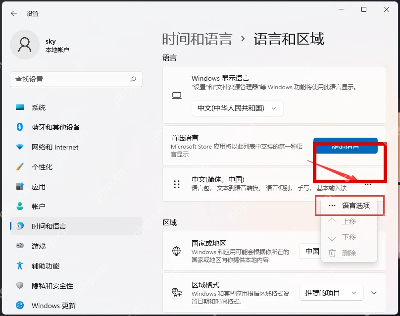Choose 下移 in the context menu
The width and height of the screenshot is (400, 316).
click(349, 237)
